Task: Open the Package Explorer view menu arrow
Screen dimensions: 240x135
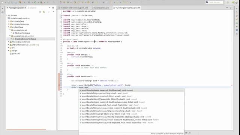Action: pos(53,12)
